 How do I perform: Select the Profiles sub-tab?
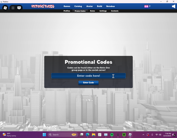pyautogui.click(x=67, y=11)
